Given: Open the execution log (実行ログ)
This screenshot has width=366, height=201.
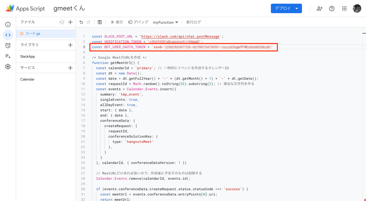Looking at the screenshot, I should (194, 22).
